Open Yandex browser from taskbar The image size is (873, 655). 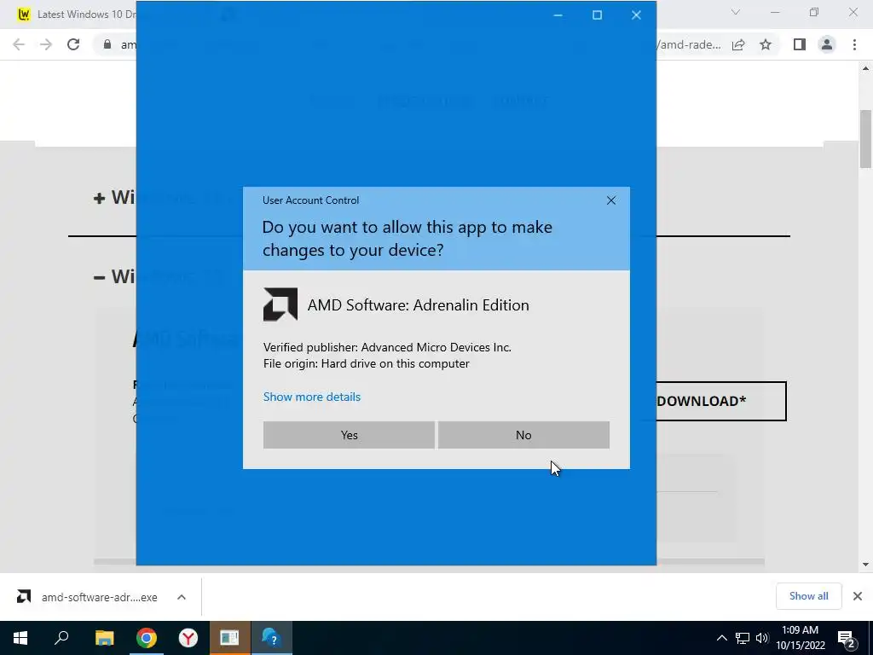[x=188, y=638]
